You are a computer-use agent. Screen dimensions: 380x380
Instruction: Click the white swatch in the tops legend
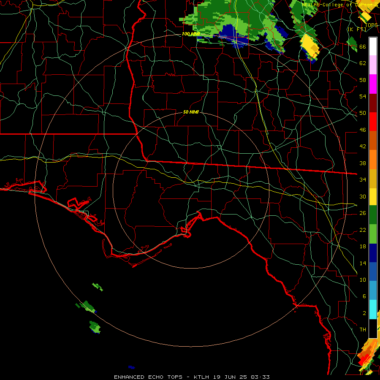click(x=373, y=46)
